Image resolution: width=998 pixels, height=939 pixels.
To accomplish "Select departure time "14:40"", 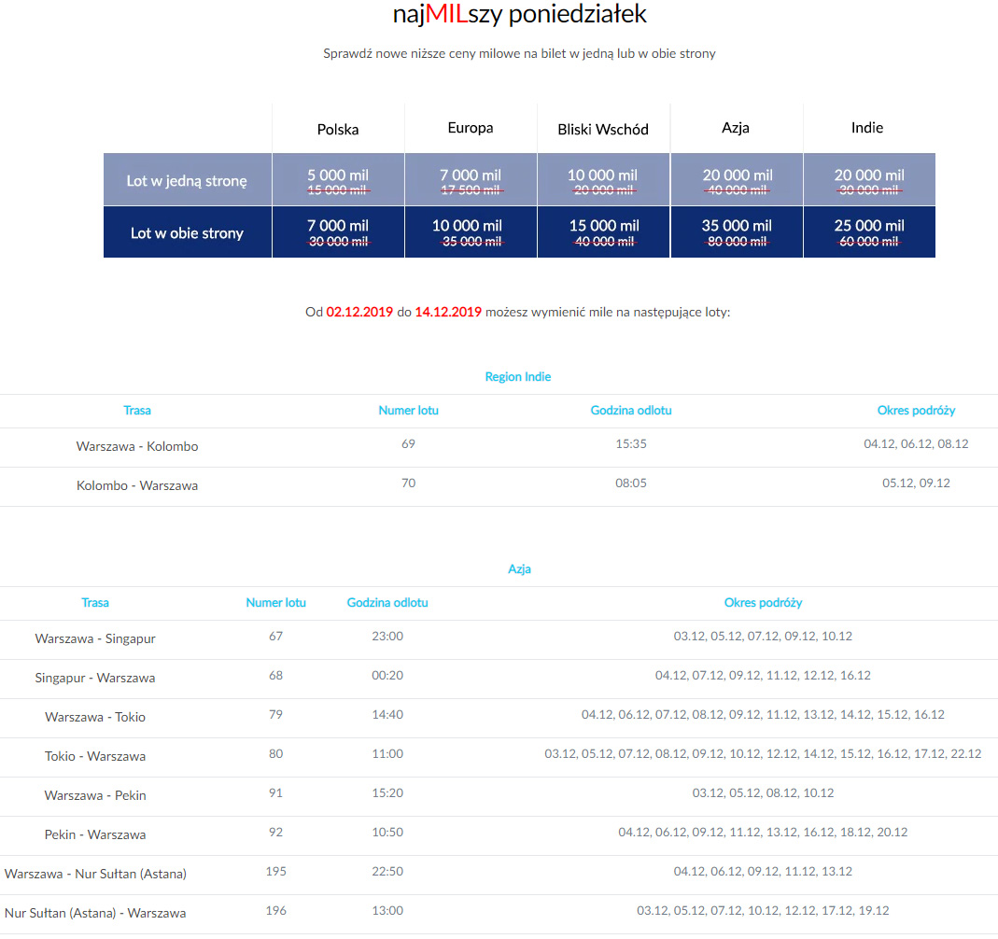I will 387,714.
